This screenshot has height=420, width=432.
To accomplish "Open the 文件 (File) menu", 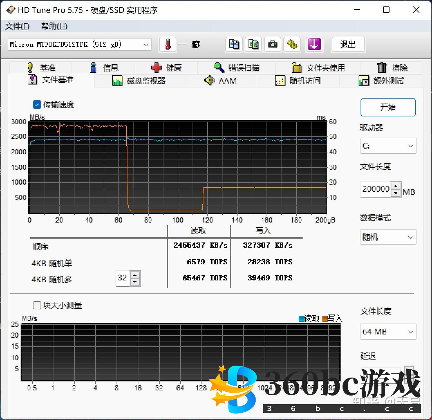I will pos(17,26).
